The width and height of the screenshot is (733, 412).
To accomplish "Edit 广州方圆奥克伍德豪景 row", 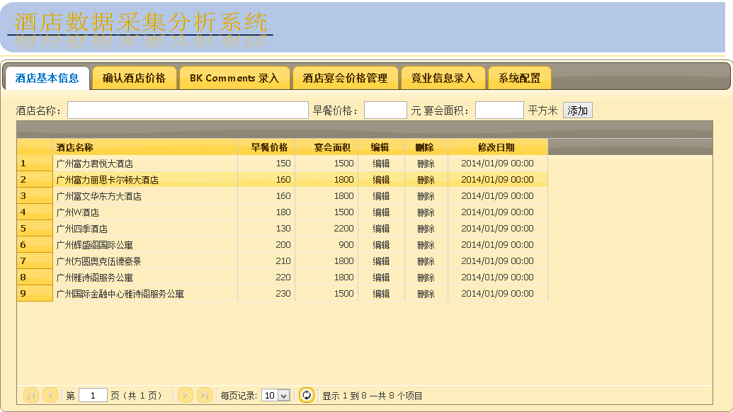I will 381,261.
